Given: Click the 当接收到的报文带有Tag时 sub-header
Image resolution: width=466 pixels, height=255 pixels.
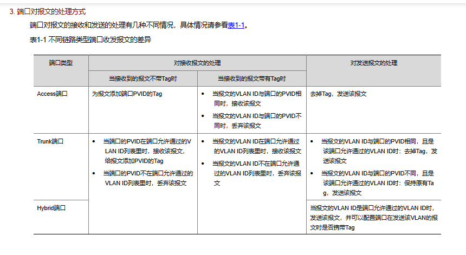Looking at the screenshot, I should 252,79.
